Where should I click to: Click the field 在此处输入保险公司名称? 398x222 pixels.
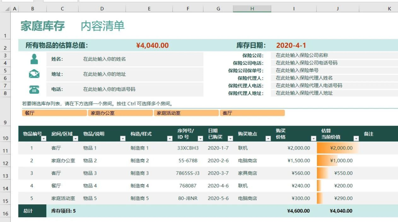[335, 55]
